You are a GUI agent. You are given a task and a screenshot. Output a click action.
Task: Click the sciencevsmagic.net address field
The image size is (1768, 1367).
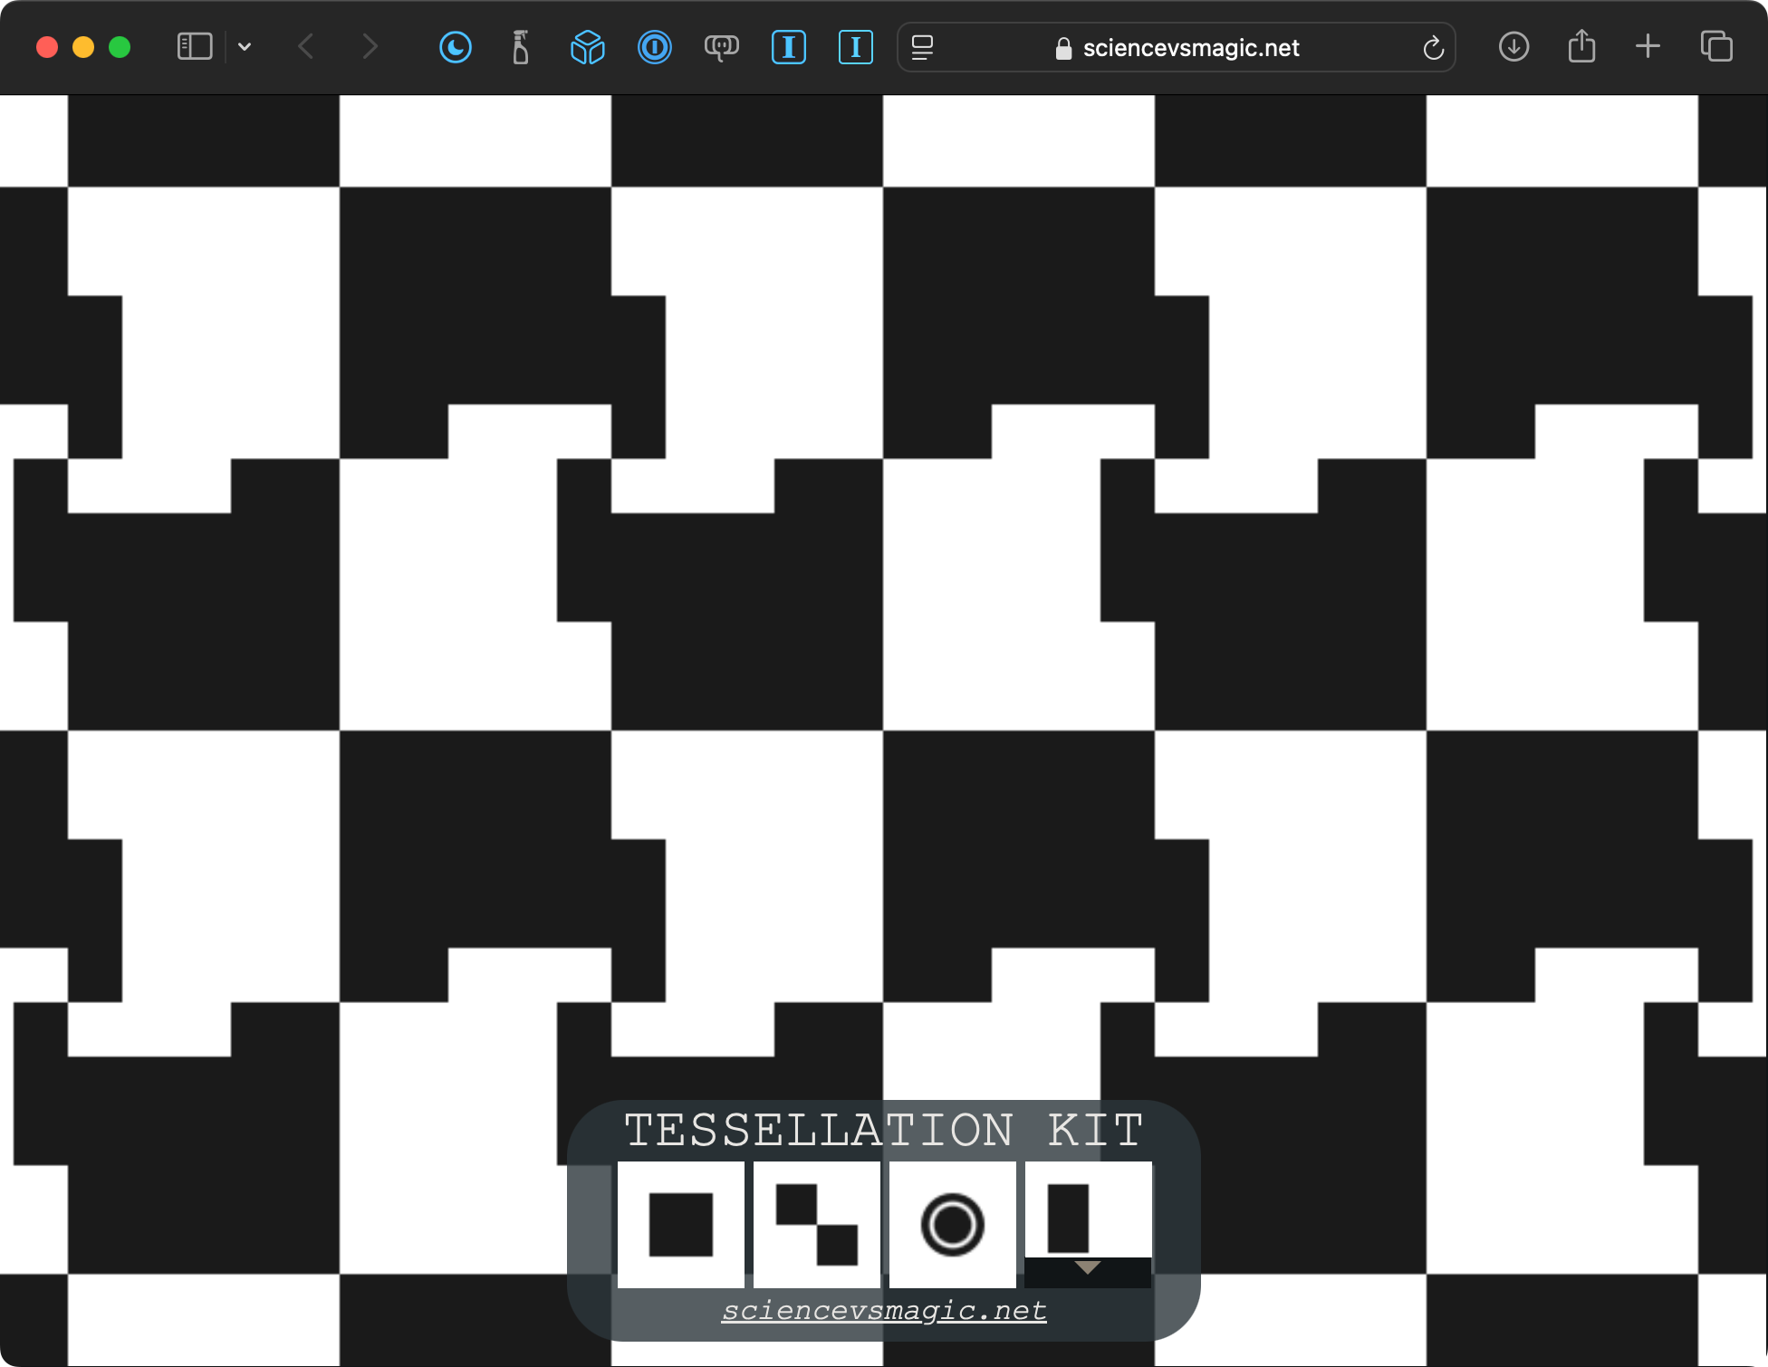pyautogui.click(x=1190, y=48)
